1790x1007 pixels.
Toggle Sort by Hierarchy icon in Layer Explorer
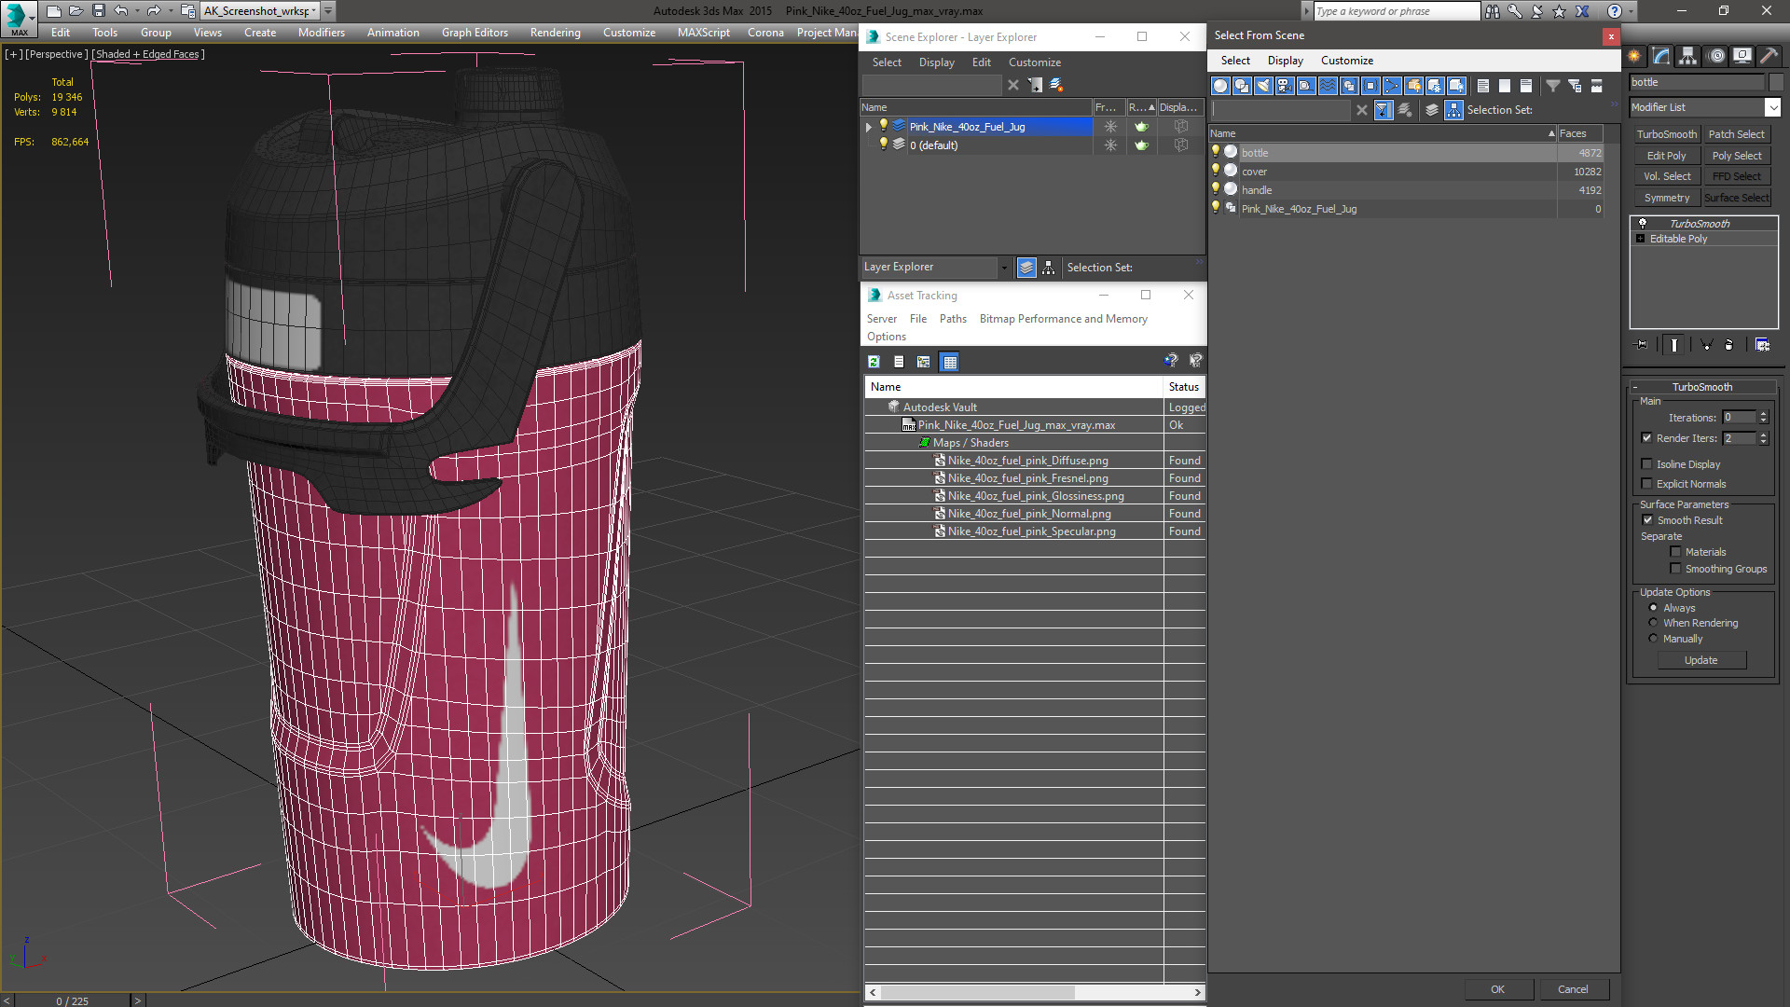tap(1049, 268)
